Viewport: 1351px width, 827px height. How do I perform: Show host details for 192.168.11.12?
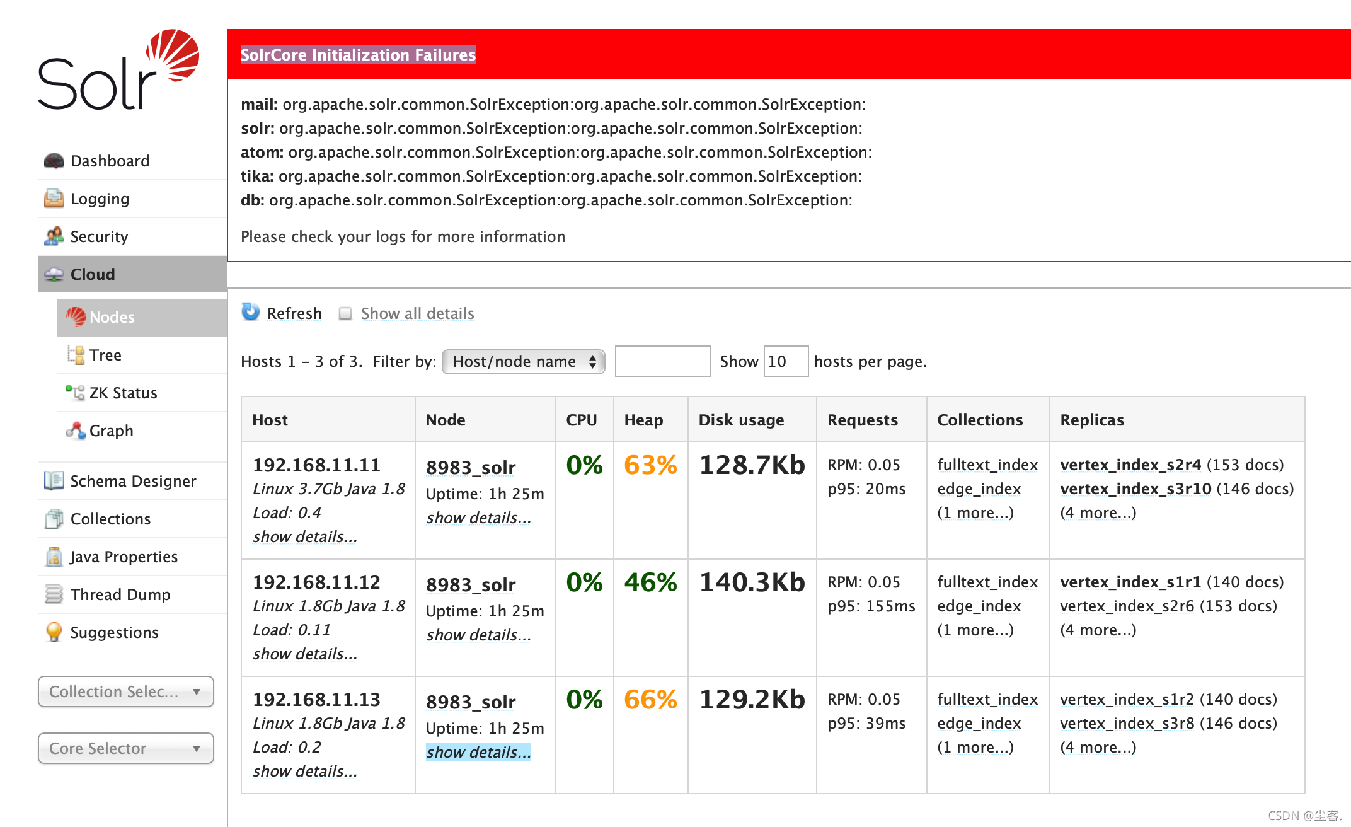point(305,654)
